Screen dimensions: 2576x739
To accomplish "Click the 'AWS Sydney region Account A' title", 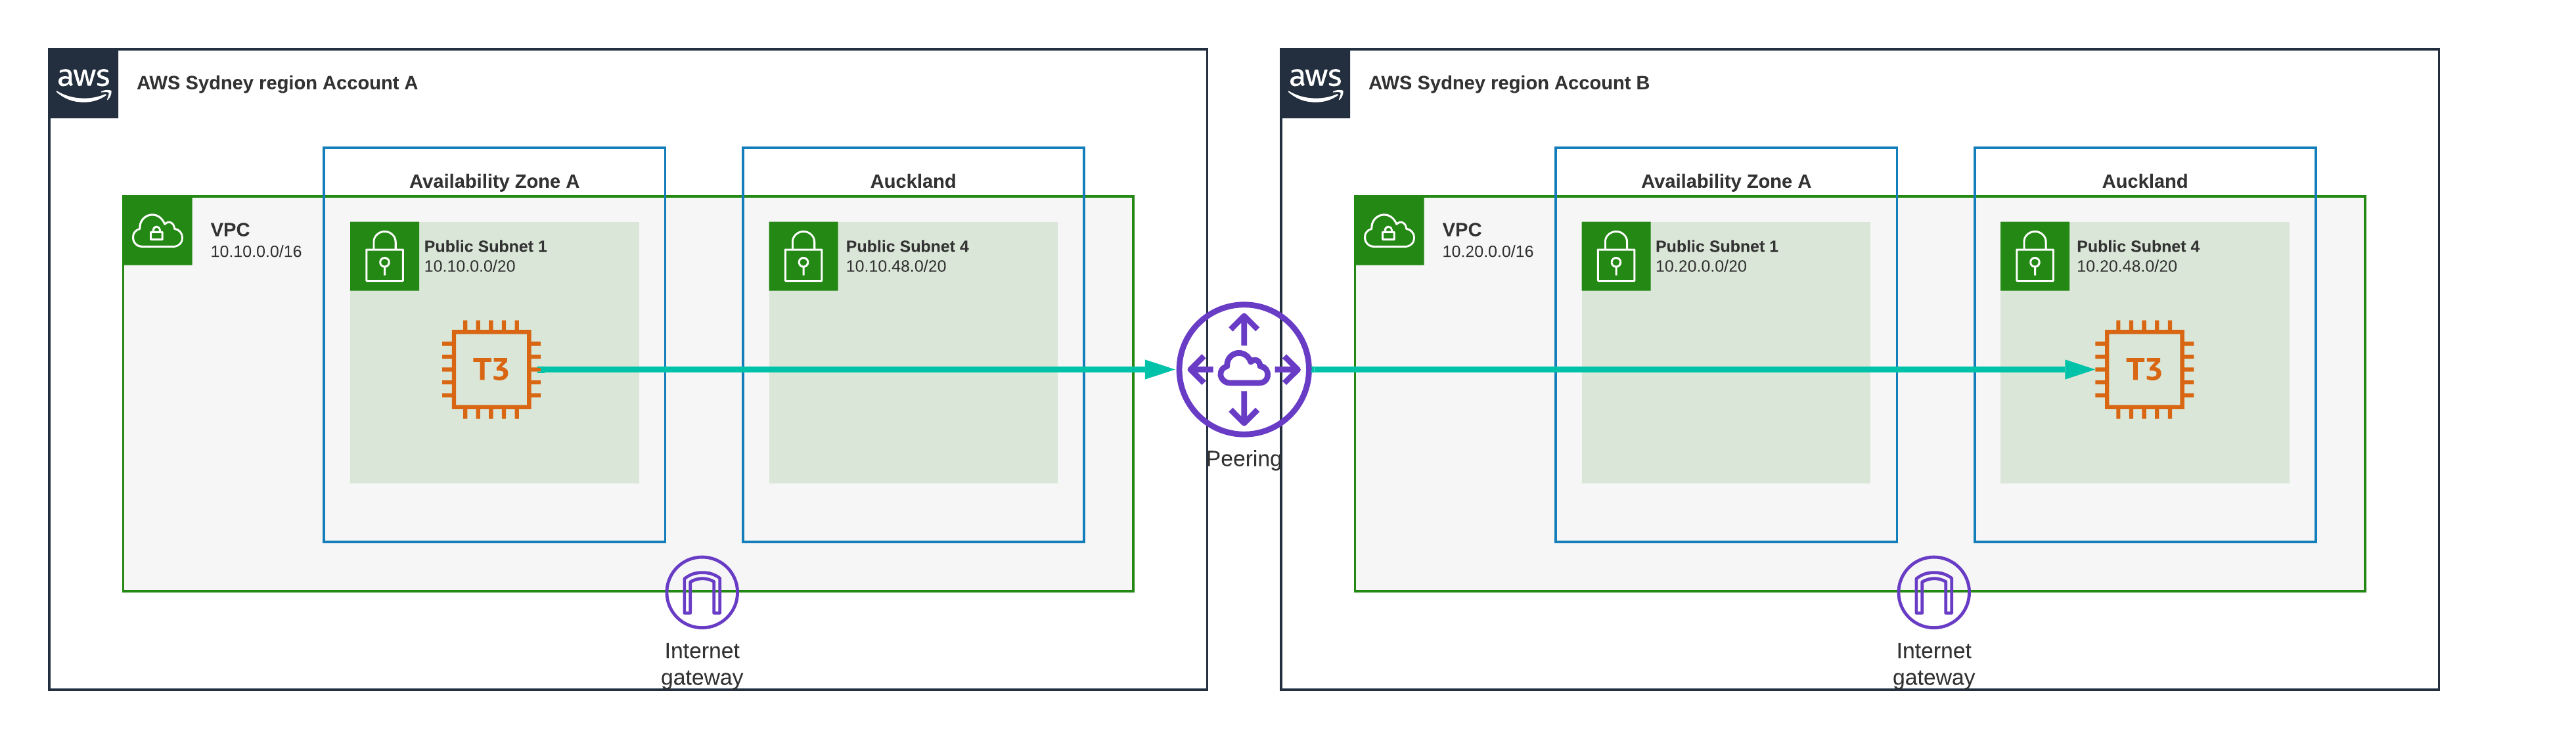I will (277, 83).
